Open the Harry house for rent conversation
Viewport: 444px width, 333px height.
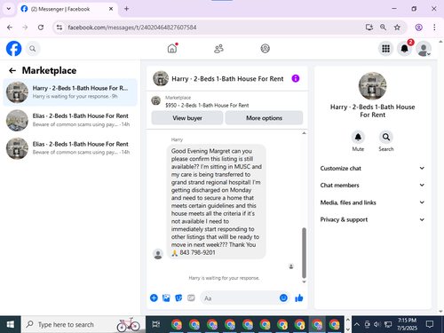[70, 92]
